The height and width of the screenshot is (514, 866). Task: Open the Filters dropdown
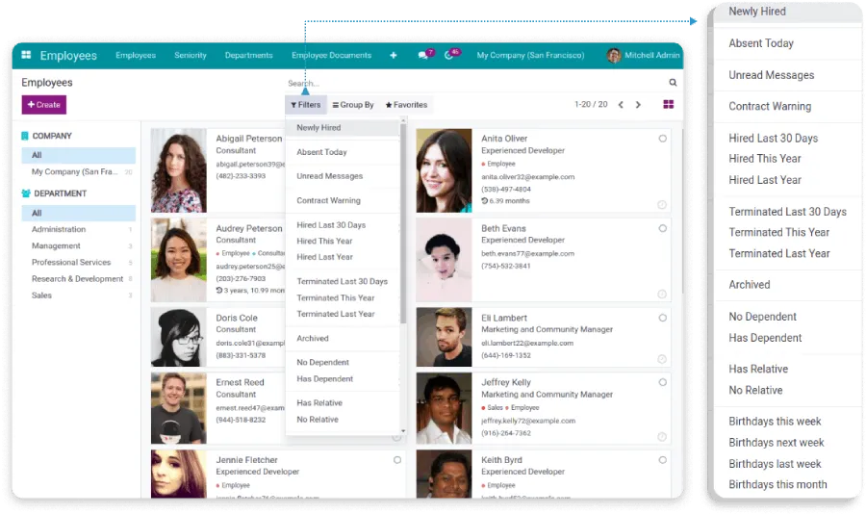306,105
